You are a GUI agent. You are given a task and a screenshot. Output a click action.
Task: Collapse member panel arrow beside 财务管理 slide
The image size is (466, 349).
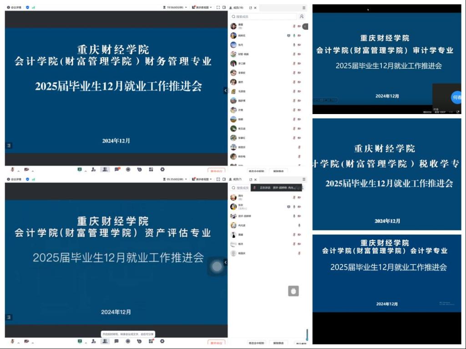point(225,90)
